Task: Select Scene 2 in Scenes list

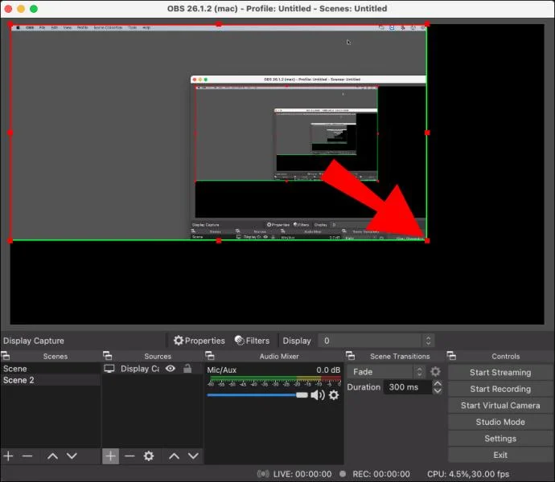Action: (x=50, y=380)
